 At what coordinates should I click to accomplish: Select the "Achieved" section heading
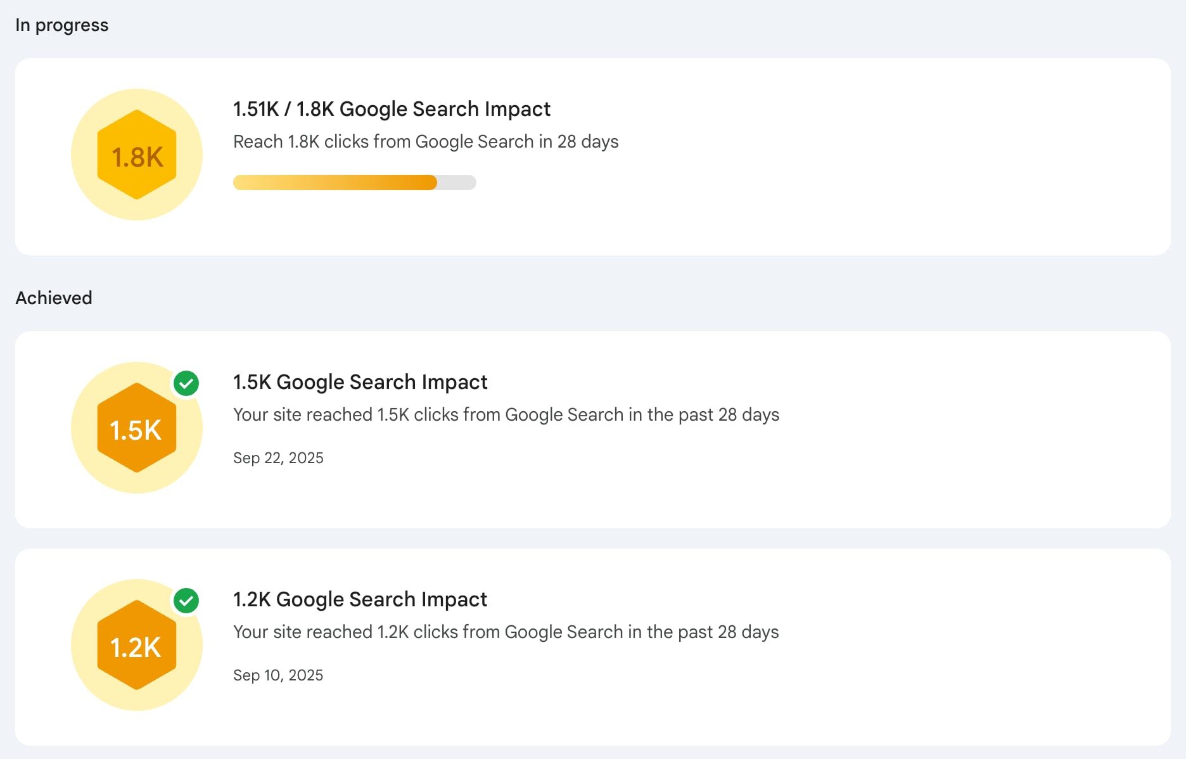(54, 298)
